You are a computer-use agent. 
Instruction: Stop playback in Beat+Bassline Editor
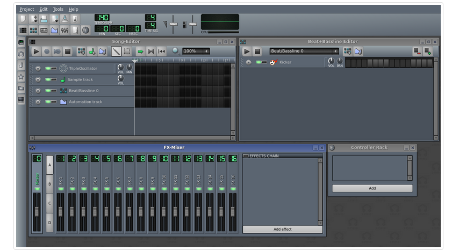tap(257, 51)
